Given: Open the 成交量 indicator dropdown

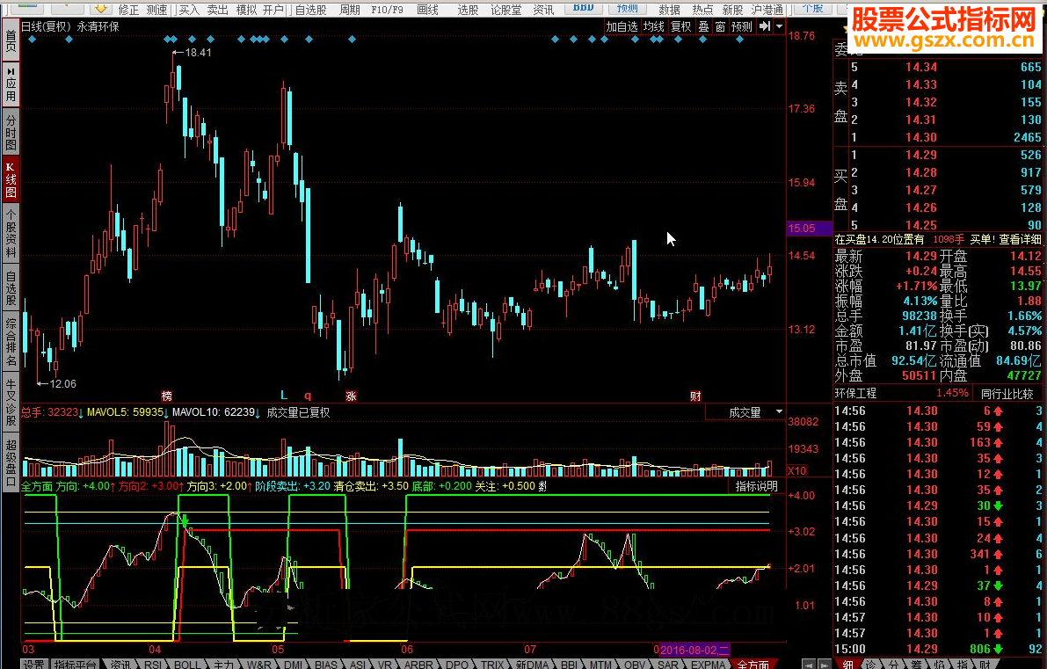Looking at the screenshot, I should [745, 412].
